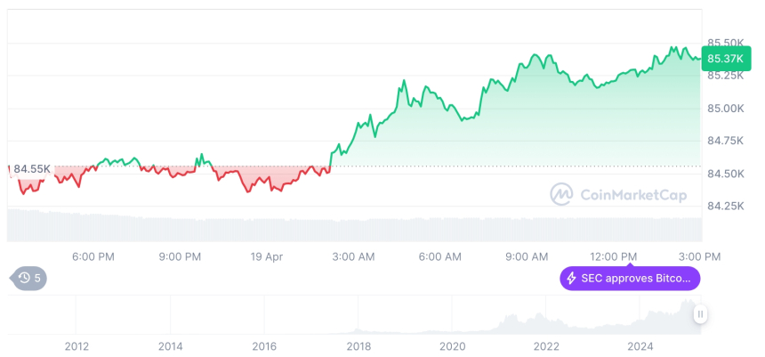Click the 12:00 PM time axis label
Screen dimensions: 765x357
pyautogui.click(x=615, y=256)
